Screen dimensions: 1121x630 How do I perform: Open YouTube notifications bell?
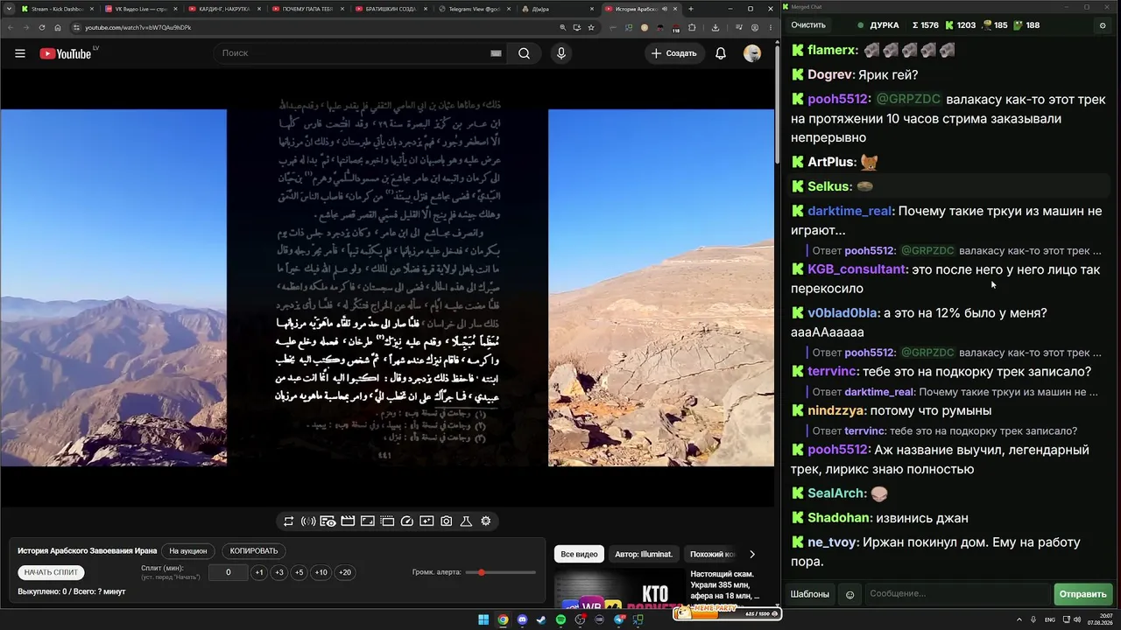coord(721,53)
